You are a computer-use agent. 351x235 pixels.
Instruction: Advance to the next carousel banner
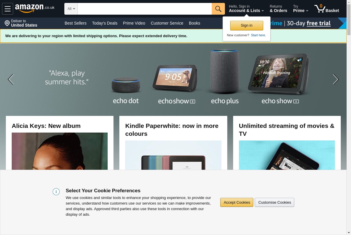335,79
